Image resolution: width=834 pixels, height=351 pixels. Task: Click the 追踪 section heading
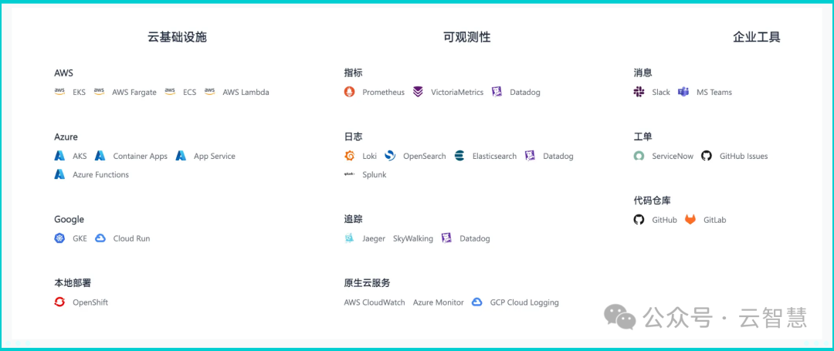[x=353, y=219]
